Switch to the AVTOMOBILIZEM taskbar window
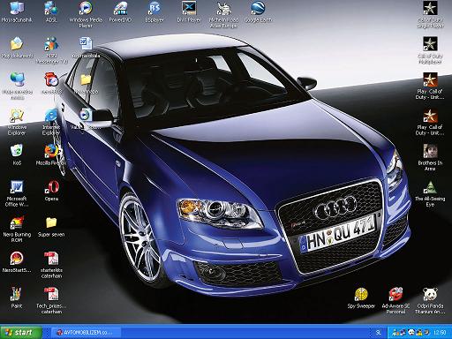 pyautogui.click(x=87, y=333)
